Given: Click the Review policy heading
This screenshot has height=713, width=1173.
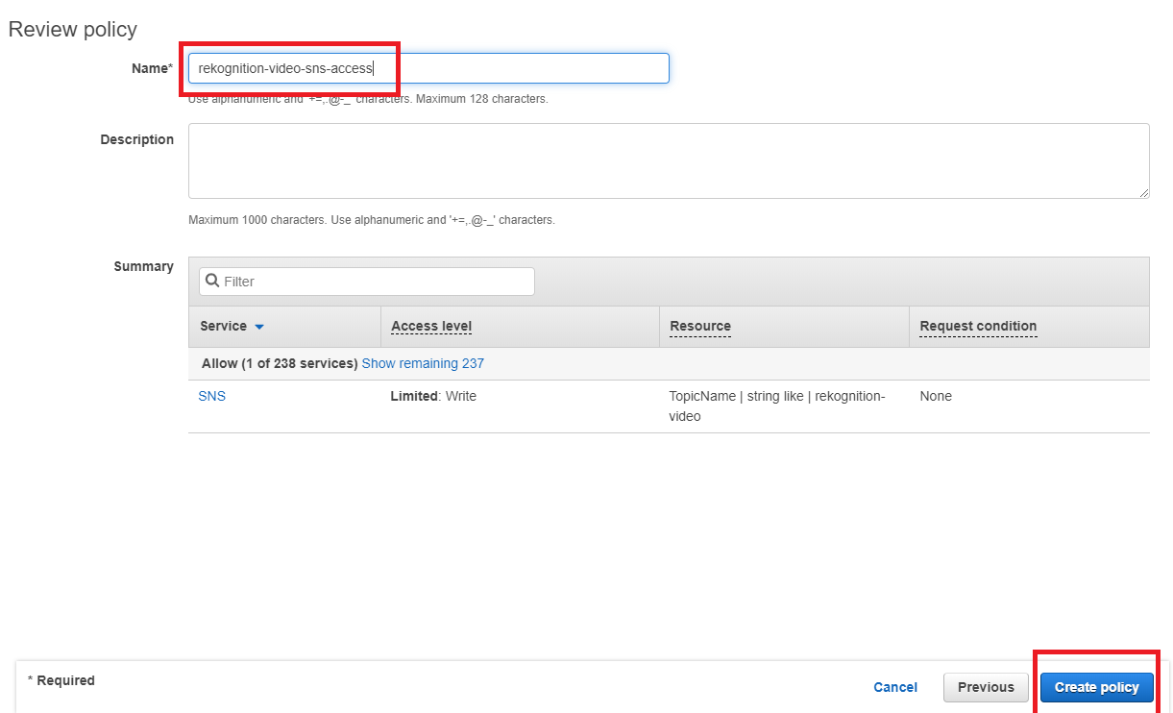Looking at the screenshot, I should tap(73, 30).
